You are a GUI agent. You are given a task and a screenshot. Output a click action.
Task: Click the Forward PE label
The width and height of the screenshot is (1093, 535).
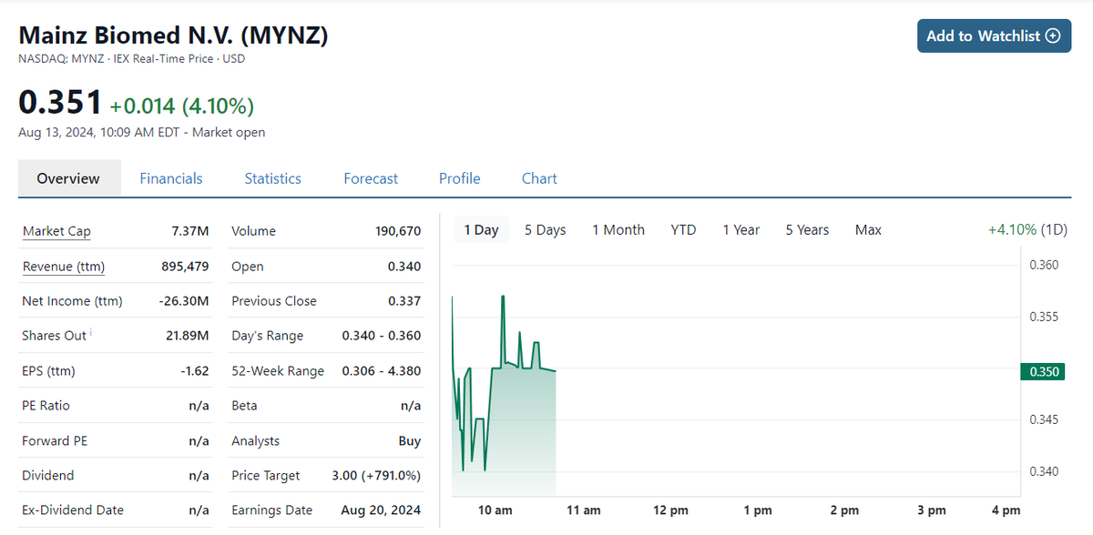(53, 441)
